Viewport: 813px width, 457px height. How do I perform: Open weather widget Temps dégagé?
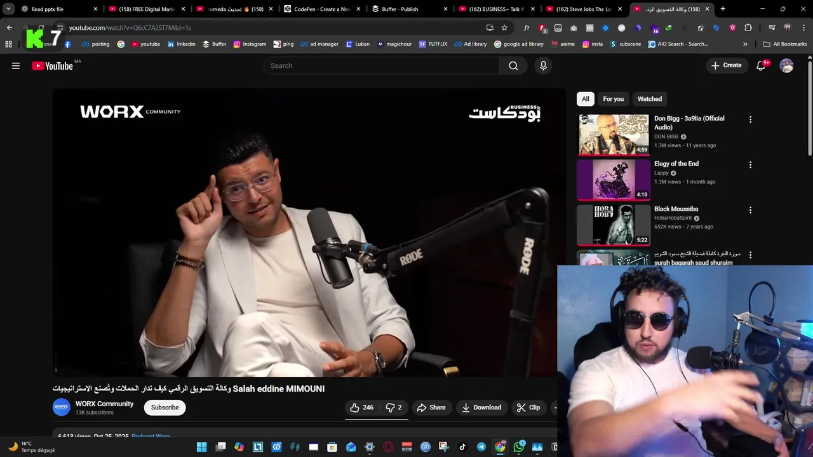[x=30, y=447]
